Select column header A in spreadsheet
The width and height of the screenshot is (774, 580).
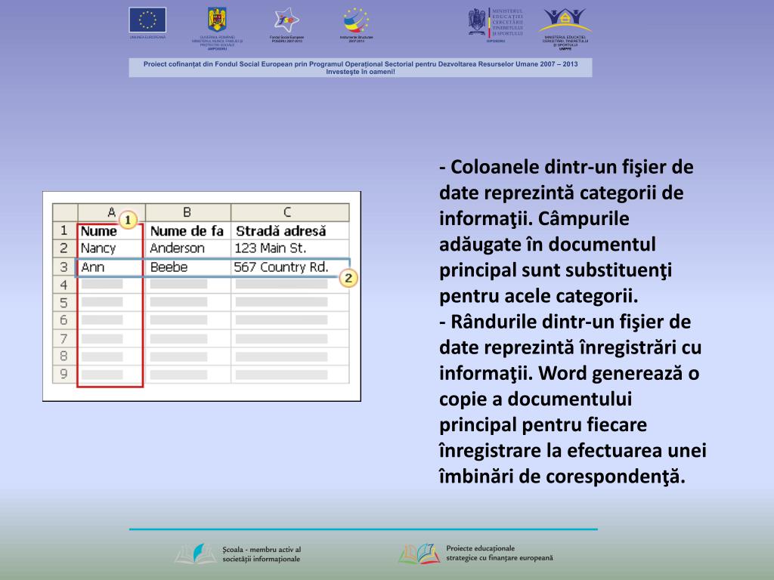point(112,212)
